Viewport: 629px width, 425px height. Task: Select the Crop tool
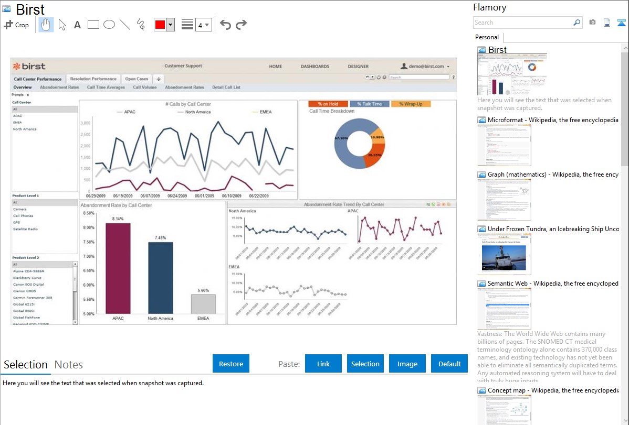[16, 25]
